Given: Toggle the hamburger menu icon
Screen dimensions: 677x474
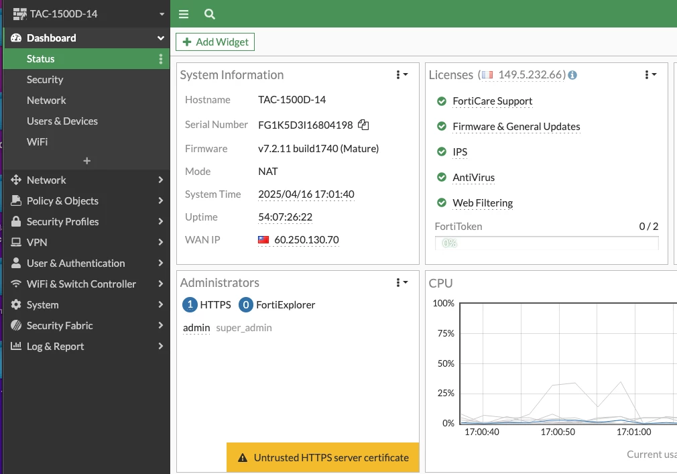Looking at the screenshot, I should (184, 14).
